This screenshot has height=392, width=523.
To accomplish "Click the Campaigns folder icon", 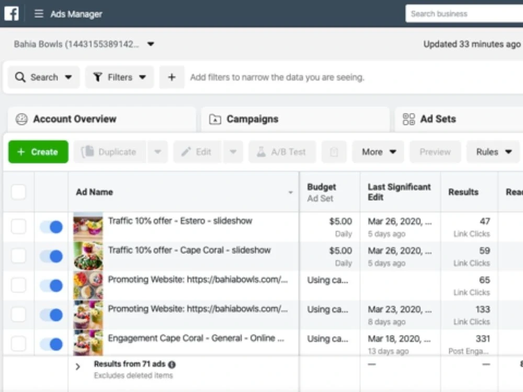I will 215,119.
